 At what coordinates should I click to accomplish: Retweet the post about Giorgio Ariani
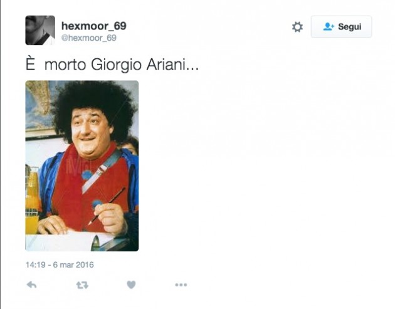(x=82, y=285)
